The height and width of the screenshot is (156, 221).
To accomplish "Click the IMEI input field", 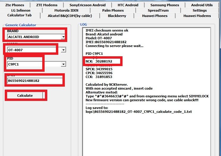I will pos(35,81).
